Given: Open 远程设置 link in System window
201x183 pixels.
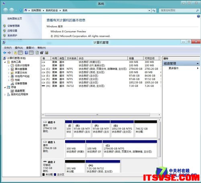Looking at the screenshot, I should click(12, 30).
